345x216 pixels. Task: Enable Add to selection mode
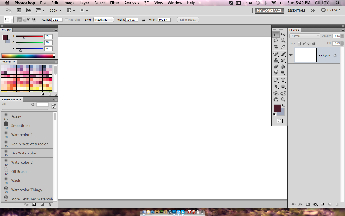coord(24,20)
